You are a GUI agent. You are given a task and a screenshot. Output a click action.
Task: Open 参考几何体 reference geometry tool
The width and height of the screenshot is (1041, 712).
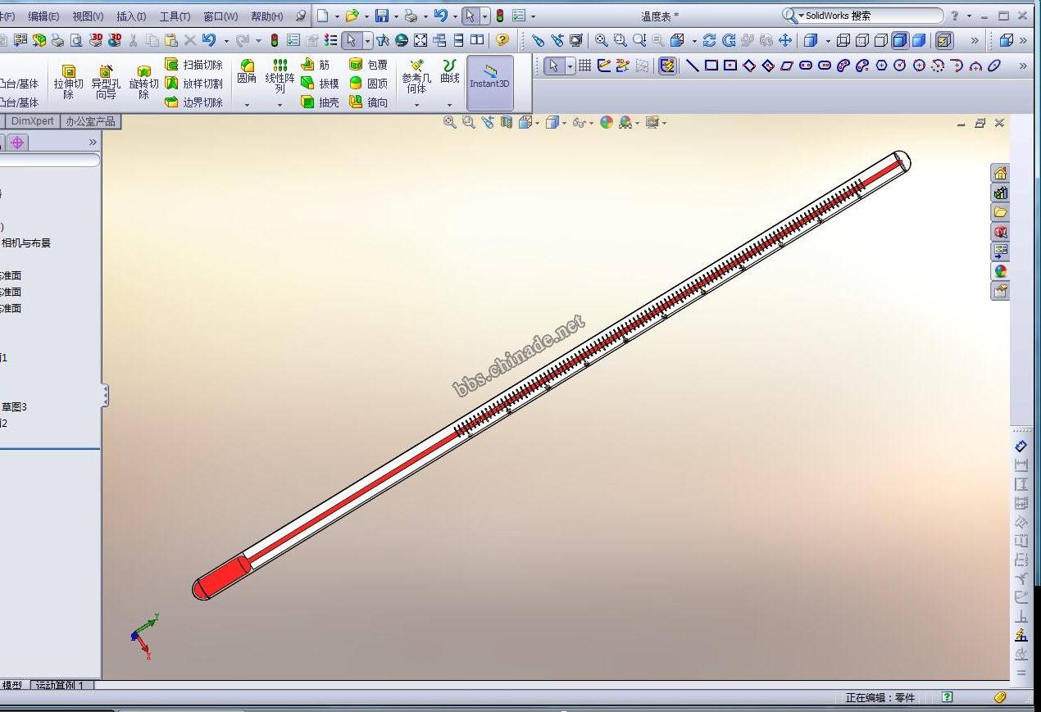[416, 76]
